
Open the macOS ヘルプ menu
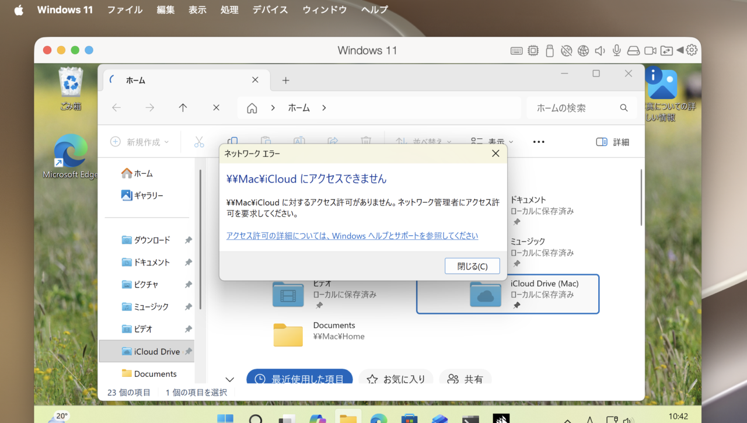[374, 10]
